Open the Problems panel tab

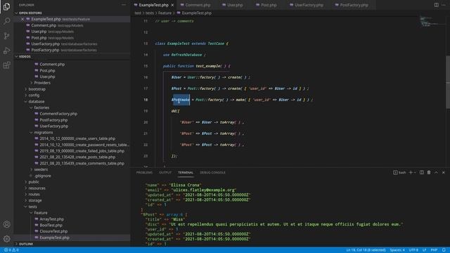click(x=144, y=172)
